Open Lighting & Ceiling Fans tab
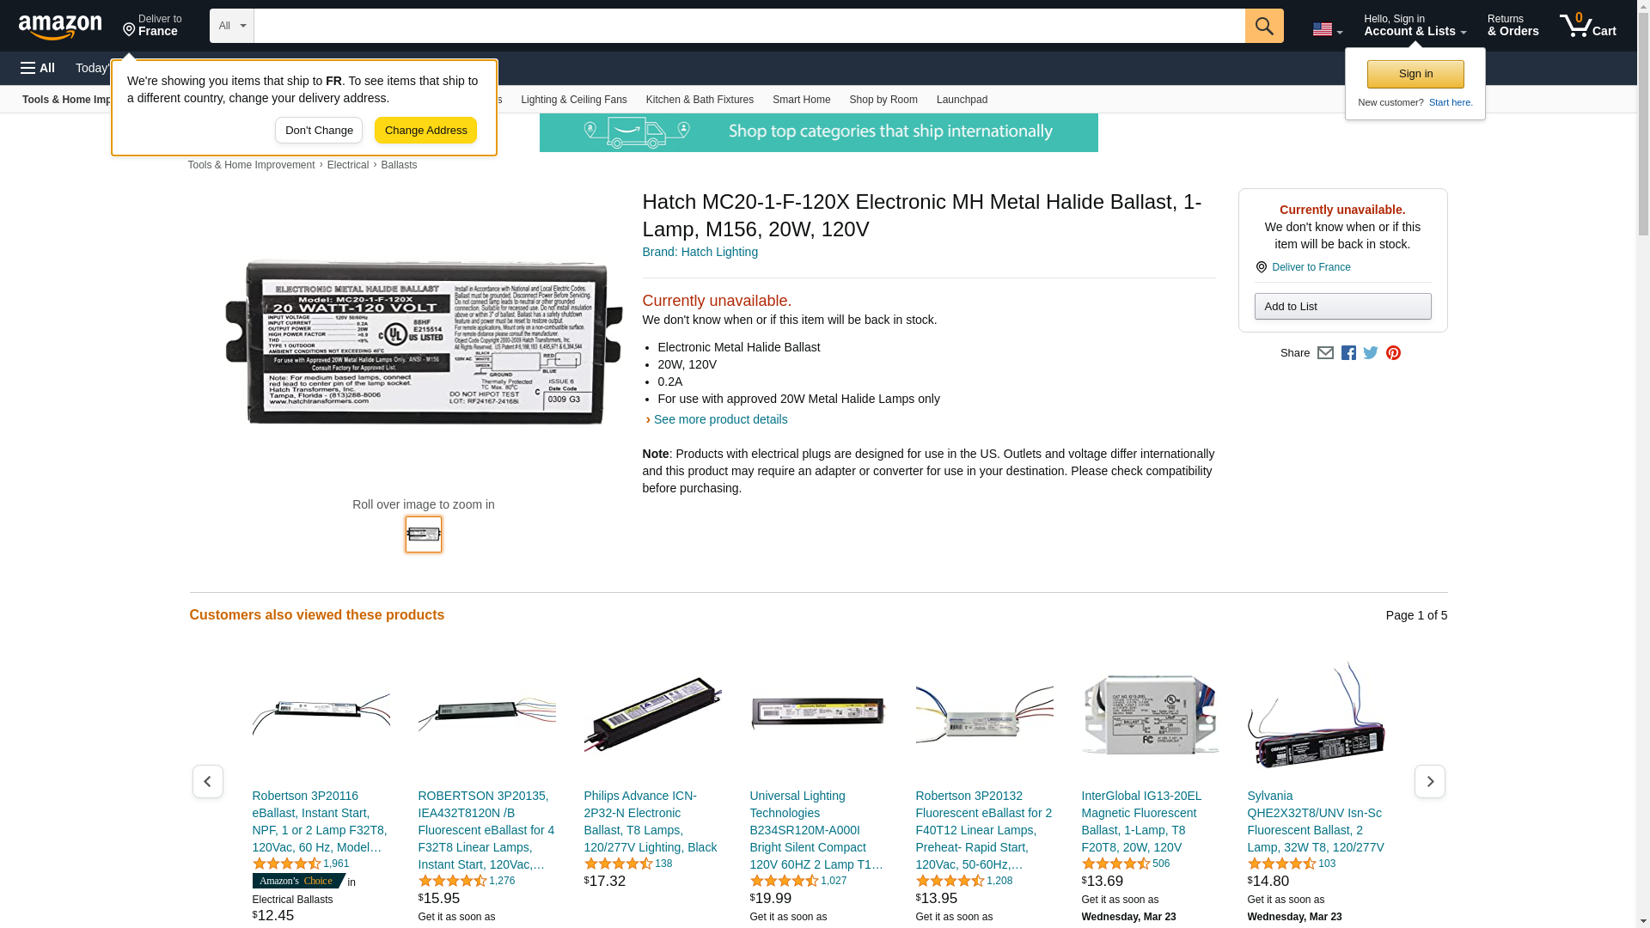Image resolution: width=1650 pixels, height=928 pixels. coord(573,100)
